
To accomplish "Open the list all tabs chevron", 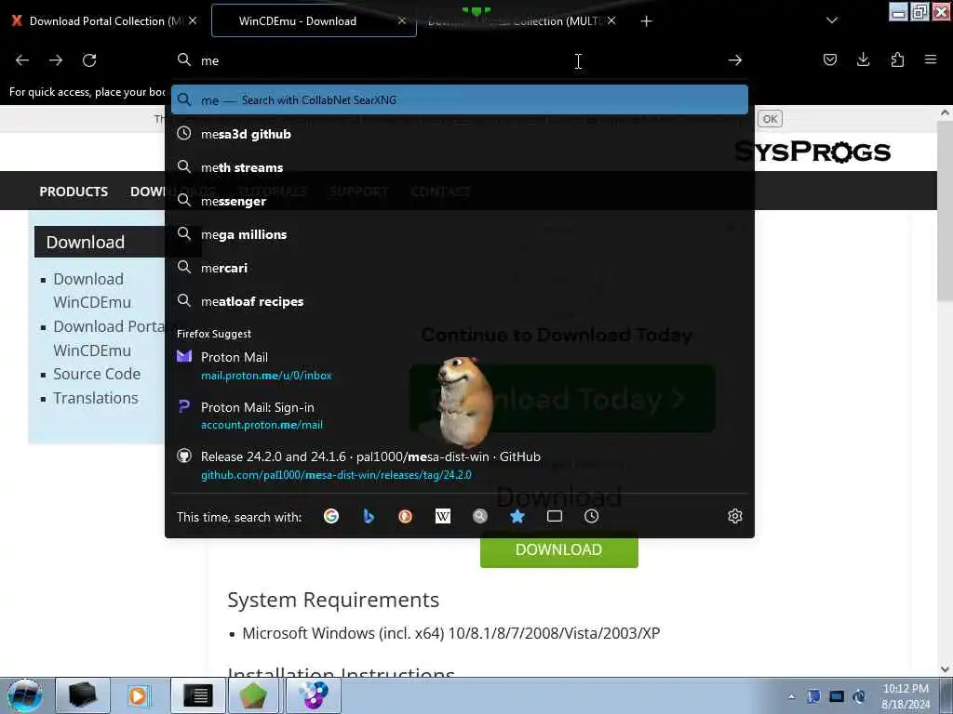I will click(x=832, y=20).
